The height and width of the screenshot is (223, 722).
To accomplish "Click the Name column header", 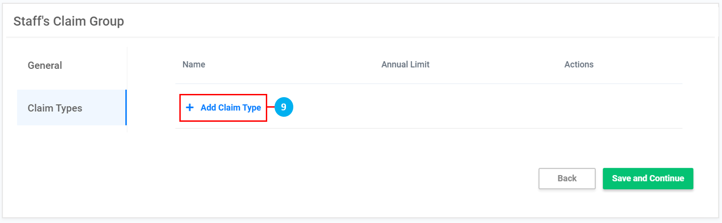I will (x=194, y=65).
